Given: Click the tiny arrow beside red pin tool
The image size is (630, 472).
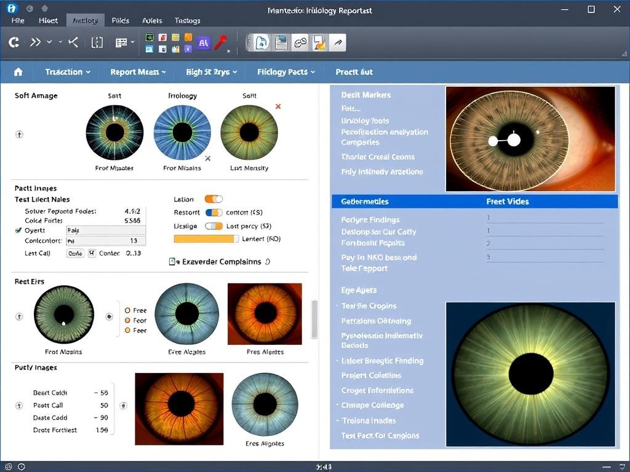Looking at the screenshot, I should pos(229,51).
